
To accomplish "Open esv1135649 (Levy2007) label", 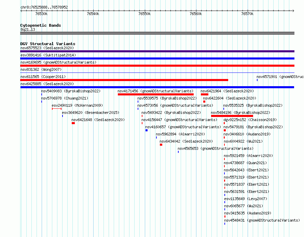I will (x=246, y=199).
